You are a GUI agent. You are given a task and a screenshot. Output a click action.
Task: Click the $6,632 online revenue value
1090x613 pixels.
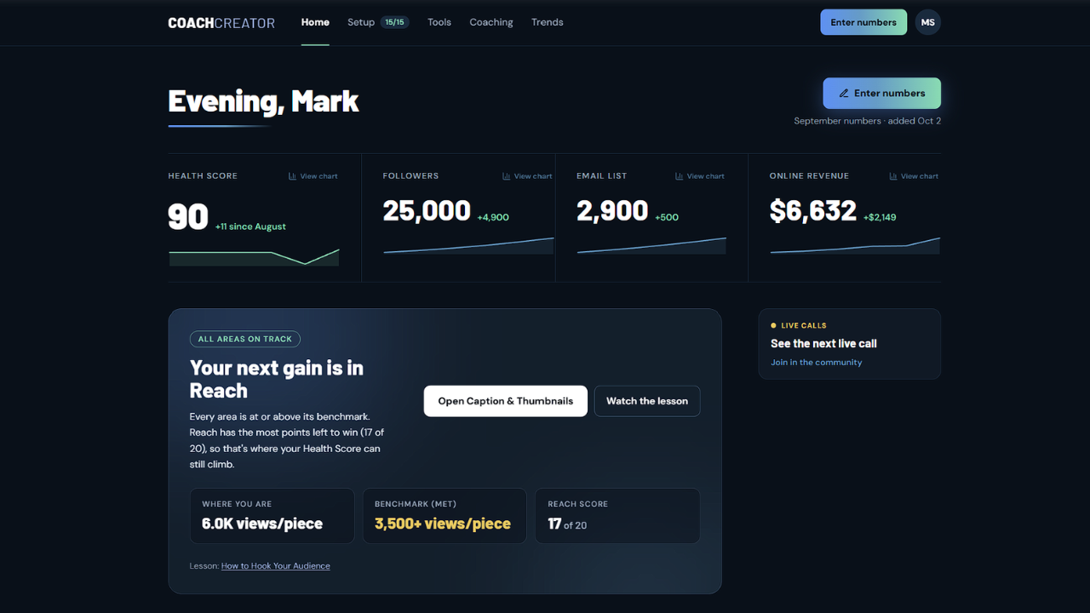[x=813, y=211]
